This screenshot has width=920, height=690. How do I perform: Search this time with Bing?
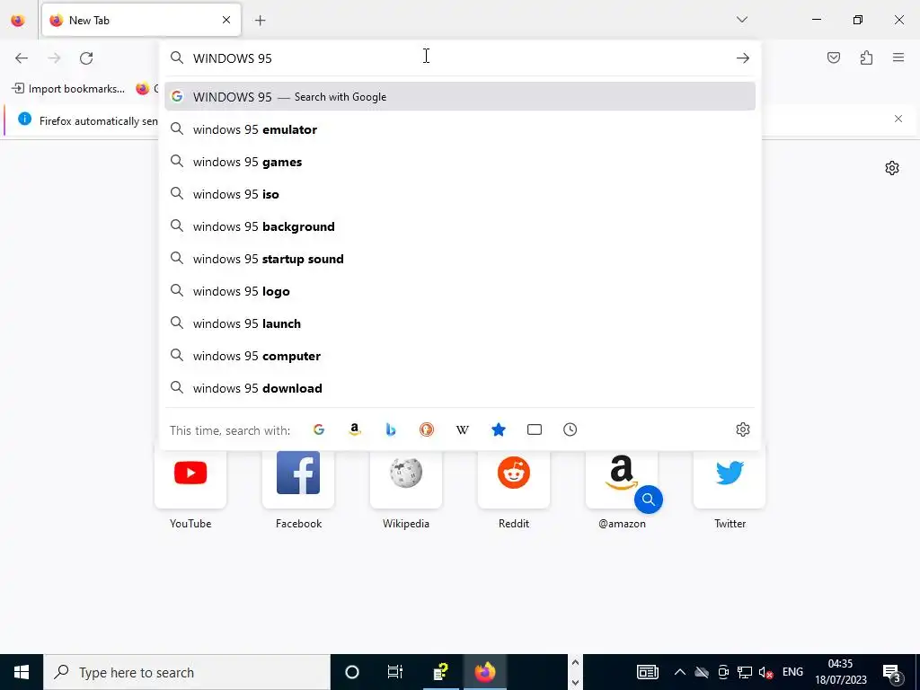(x=391, y=429)
